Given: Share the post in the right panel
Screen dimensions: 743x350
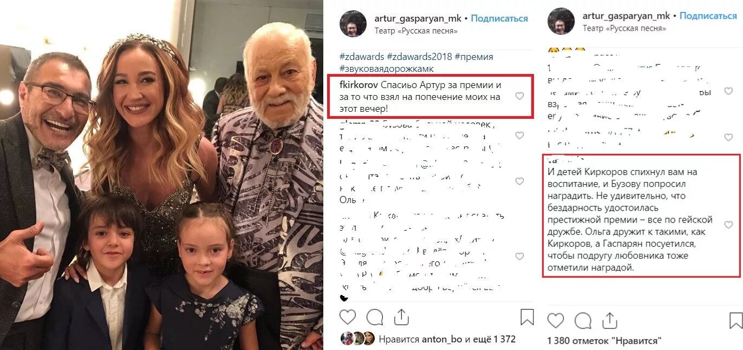Looking at the screenshot, I should click(x=610, y=320).
